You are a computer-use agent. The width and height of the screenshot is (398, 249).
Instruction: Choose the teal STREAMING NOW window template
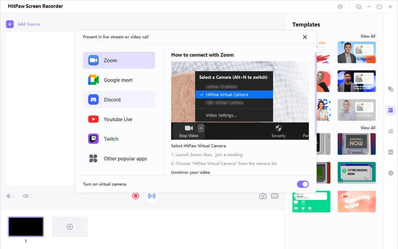[x=357, y=172]
